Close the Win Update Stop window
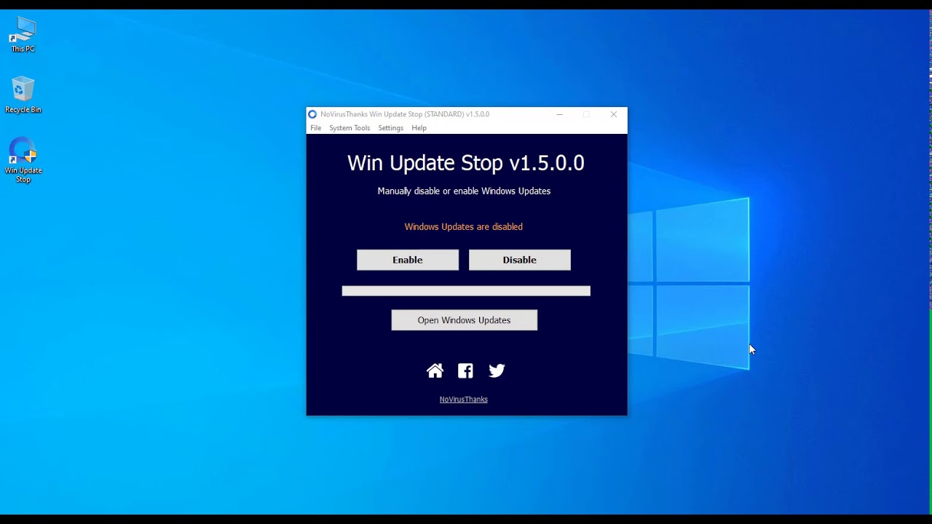This screenshot has width=932, height=524. [x=614, y=114]
